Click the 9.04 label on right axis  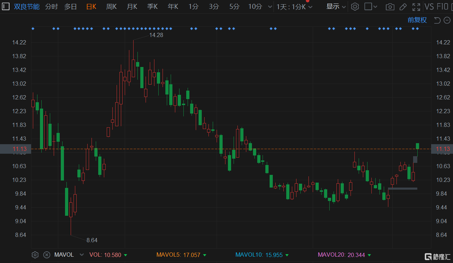[443, 221]
